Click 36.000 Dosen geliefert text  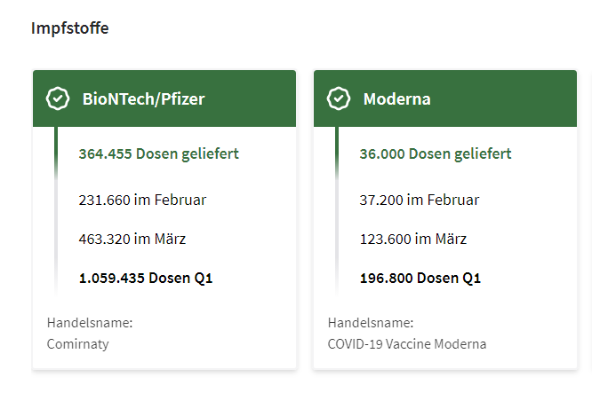436,153
